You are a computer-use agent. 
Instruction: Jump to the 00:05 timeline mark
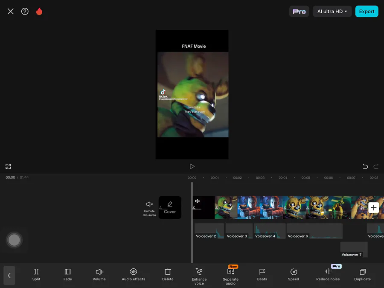coord(305,178)
